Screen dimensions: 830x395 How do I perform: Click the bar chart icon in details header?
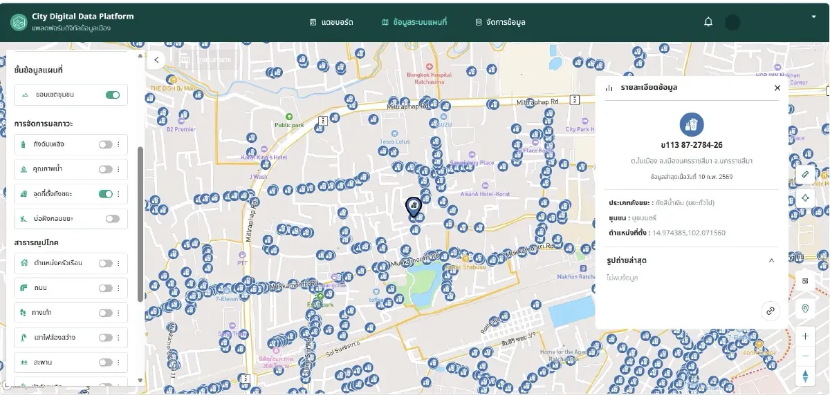[x=609, y=88]
